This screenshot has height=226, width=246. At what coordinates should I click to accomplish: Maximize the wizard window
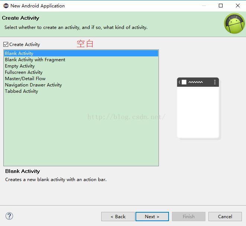pyautogui.click(x=221, y=6)
